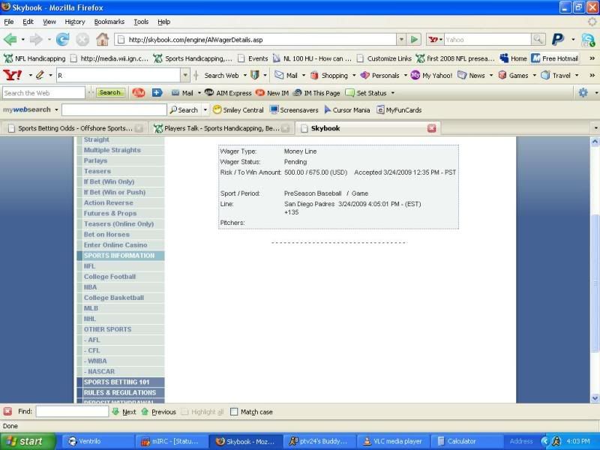
Task: Open MyFunCards
Action: [399, 109]
